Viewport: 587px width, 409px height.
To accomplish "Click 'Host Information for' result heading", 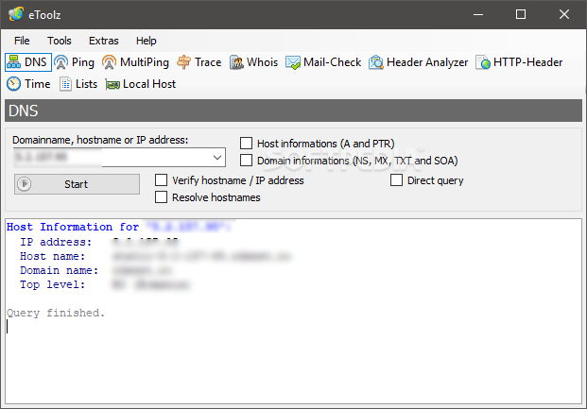I will coord(73,227).
